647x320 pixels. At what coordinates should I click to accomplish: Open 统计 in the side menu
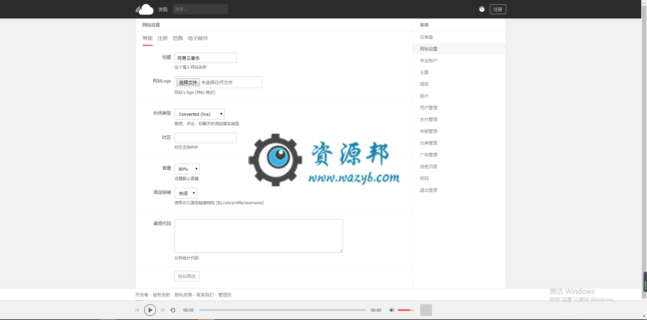pyautogui.click(x=459, y=96)
